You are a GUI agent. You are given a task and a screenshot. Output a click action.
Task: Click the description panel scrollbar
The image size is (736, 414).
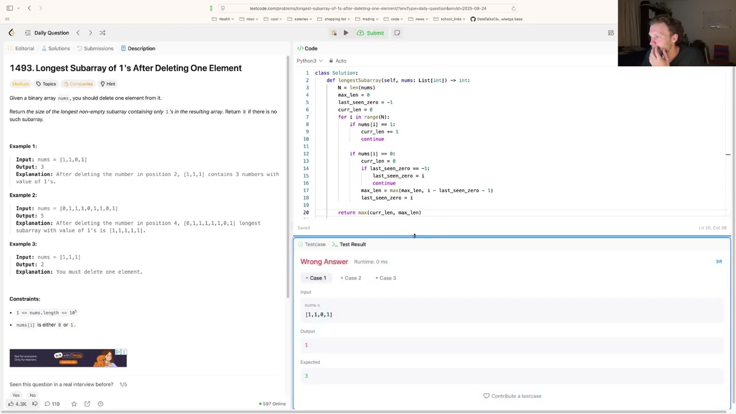click(288, 177)
